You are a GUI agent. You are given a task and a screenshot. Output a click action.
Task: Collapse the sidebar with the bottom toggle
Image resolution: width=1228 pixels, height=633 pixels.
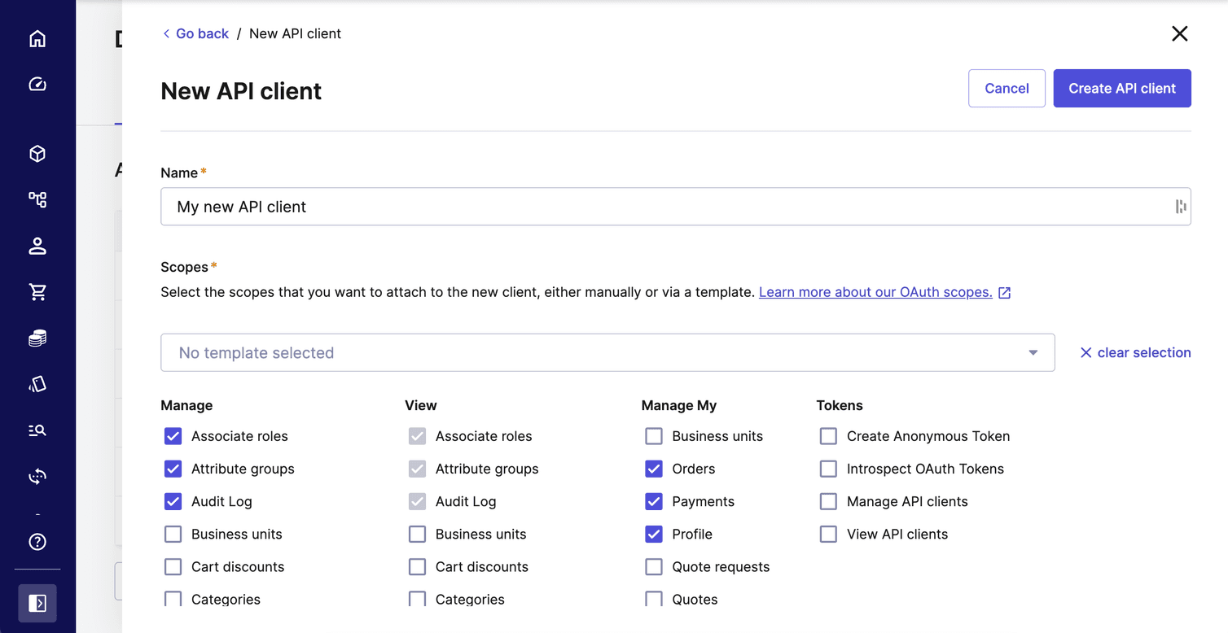37,603
